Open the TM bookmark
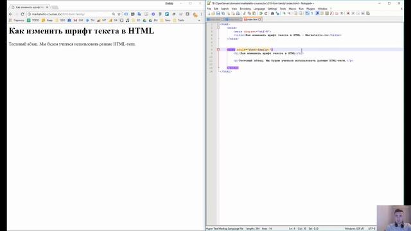Image resolution: width=411 pixels, height=231 pixels. (90, 20)
